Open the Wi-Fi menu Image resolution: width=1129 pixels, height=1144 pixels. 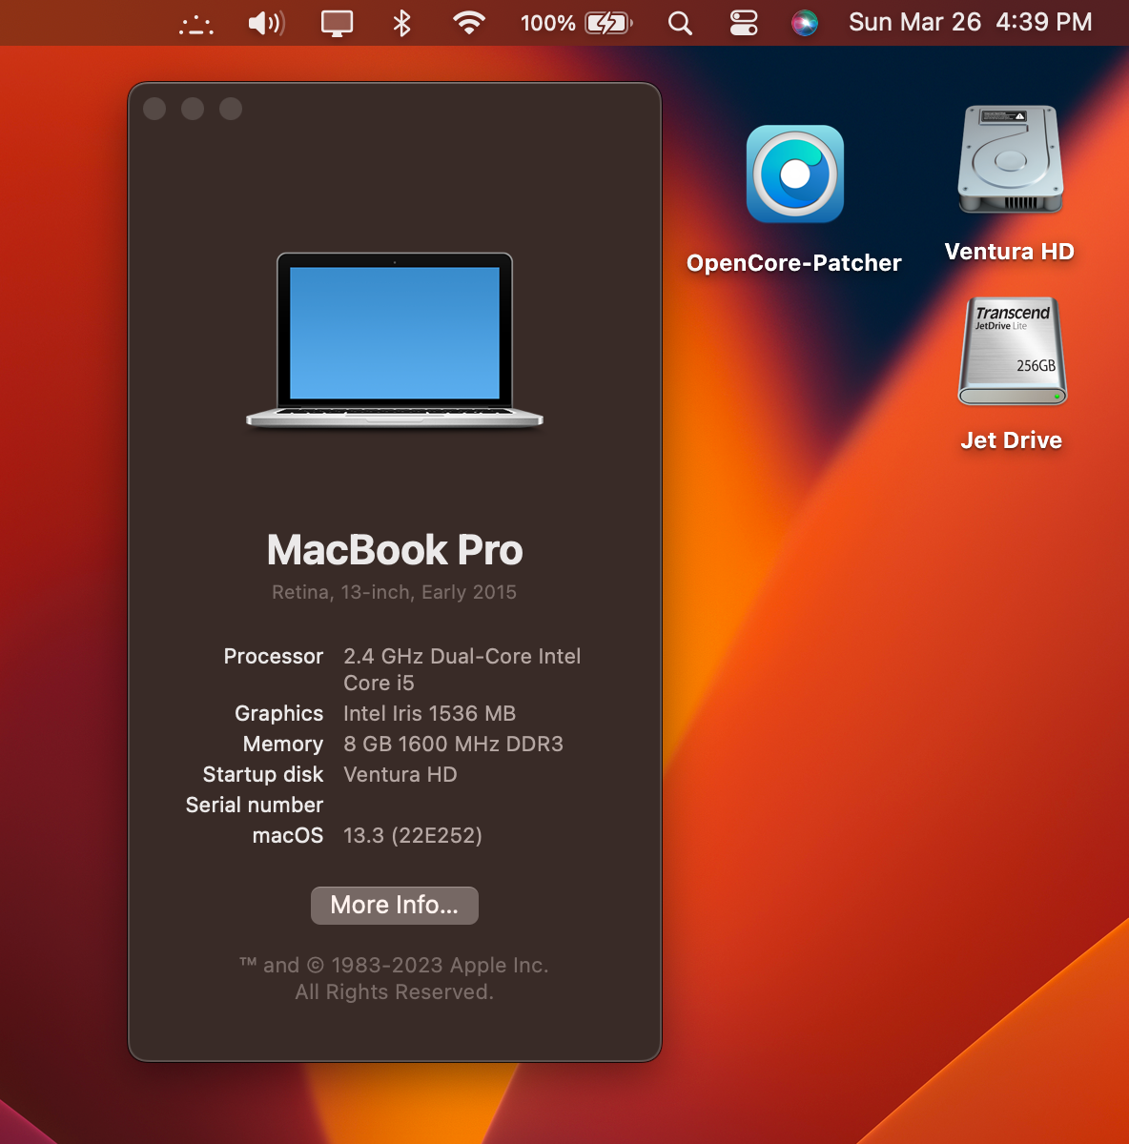(468, 23)
